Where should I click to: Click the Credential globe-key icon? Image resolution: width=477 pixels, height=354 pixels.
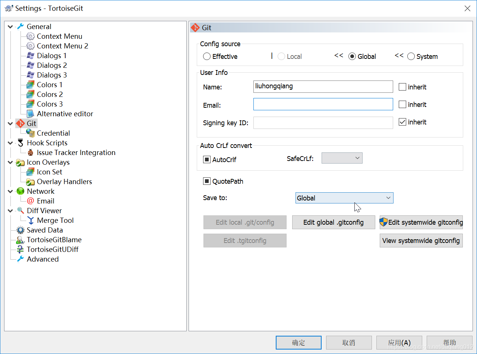[x=31, y=133]
